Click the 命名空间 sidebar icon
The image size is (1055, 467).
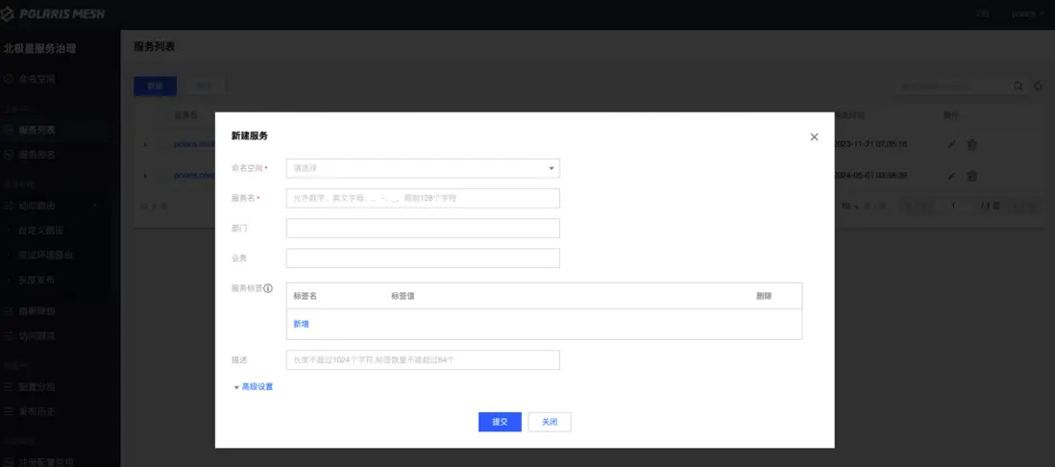tap(8, 79)
